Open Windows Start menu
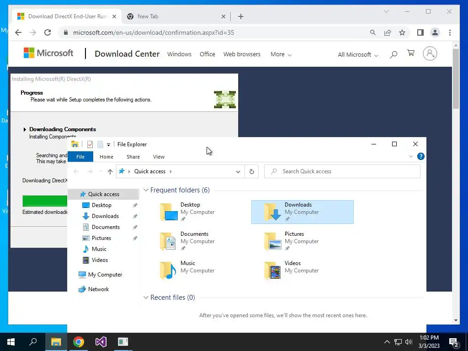Screen dimensions: 468x351 11,342
